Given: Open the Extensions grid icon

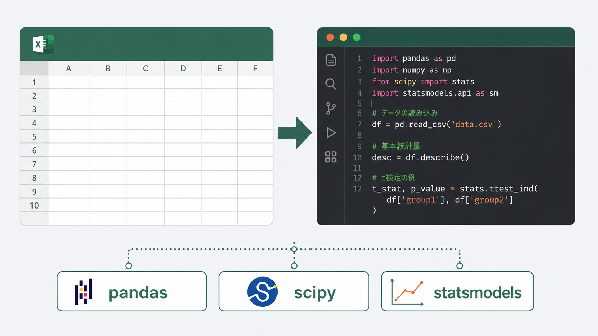Looking at the screenshot, I should tap(331, 157).
